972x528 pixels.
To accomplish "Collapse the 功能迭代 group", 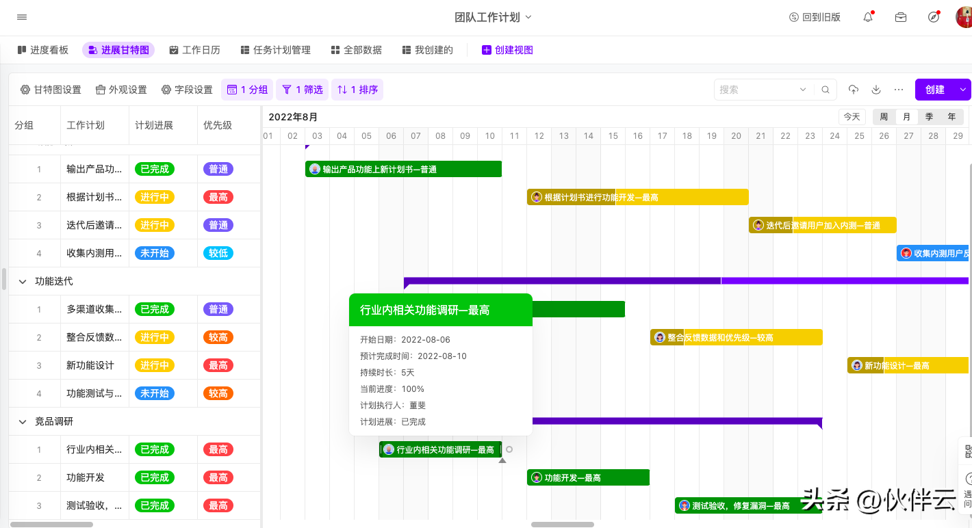I will click(x=23, y=281).
